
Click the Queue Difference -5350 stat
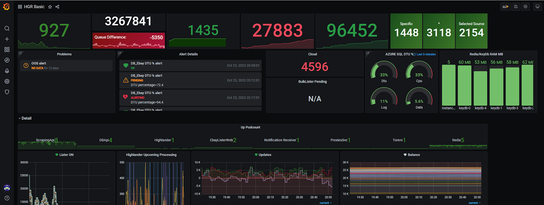click(129, 40)
